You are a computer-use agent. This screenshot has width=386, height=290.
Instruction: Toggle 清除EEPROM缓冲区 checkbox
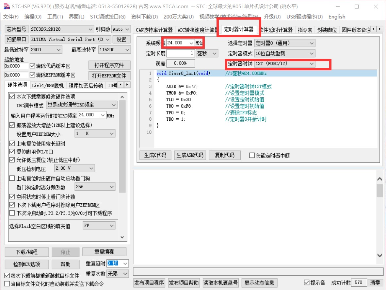pyautogui.click(x=32, y=75)
